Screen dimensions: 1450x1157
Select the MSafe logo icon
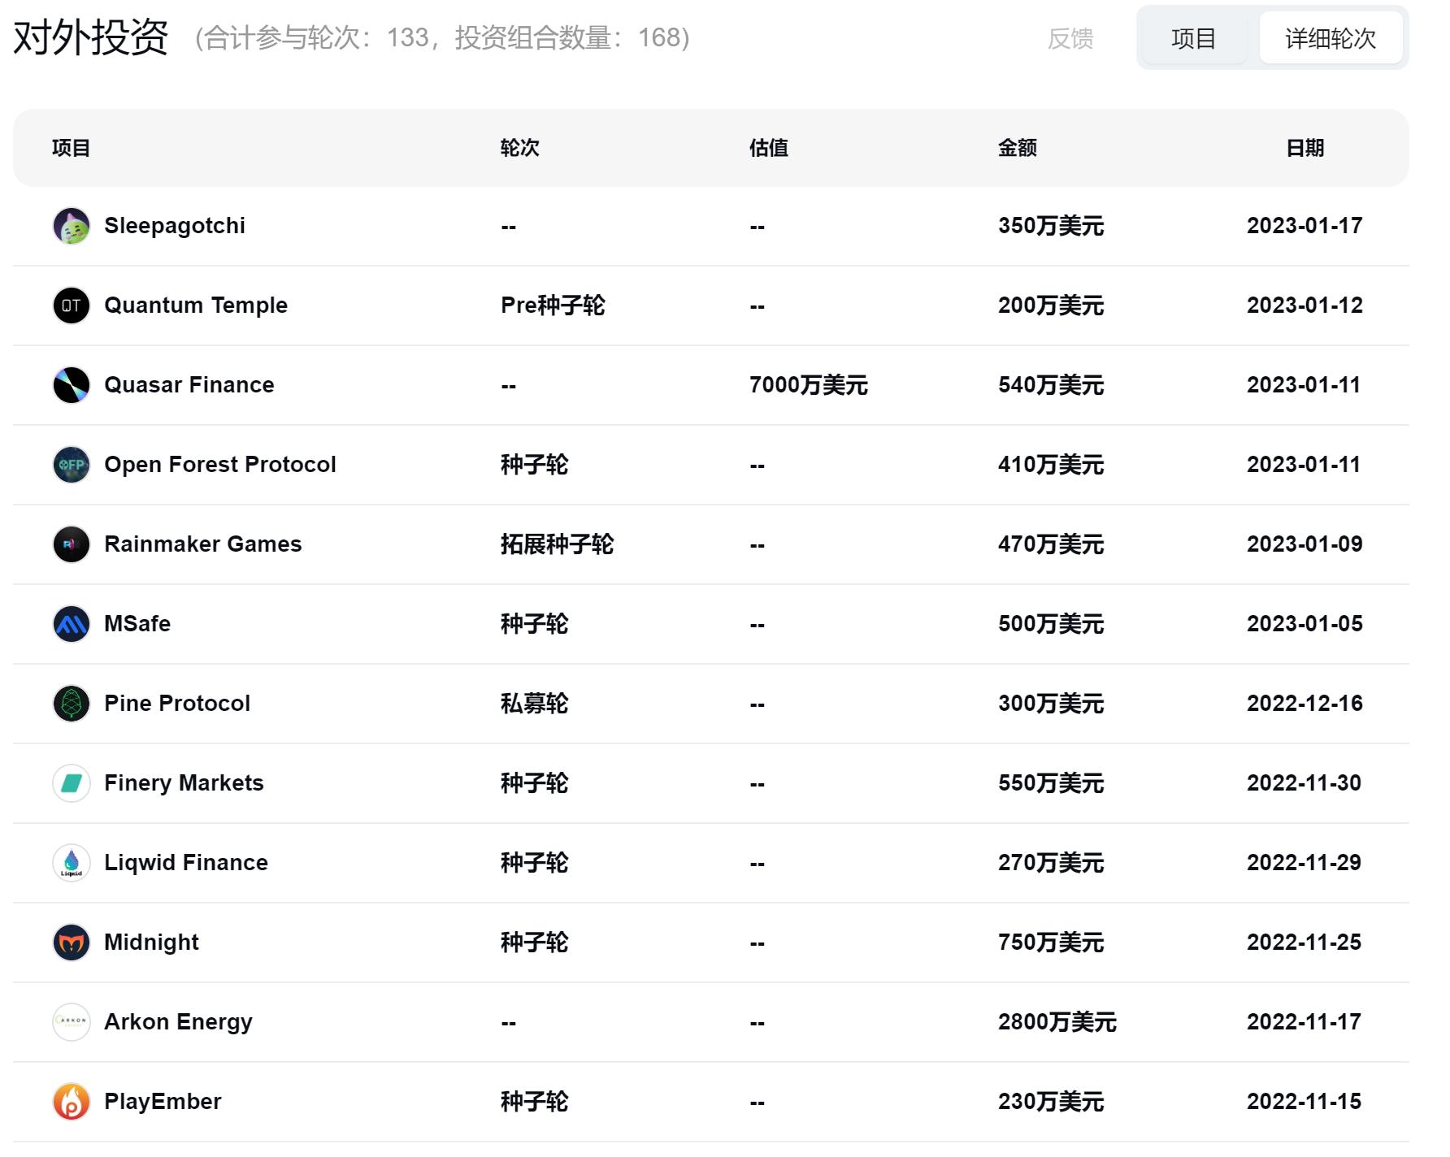pyautogui.click(x=72, y=623)
